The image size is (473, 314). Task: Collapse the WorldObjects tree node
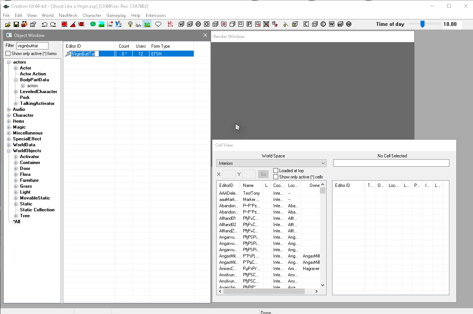(9, 151)
